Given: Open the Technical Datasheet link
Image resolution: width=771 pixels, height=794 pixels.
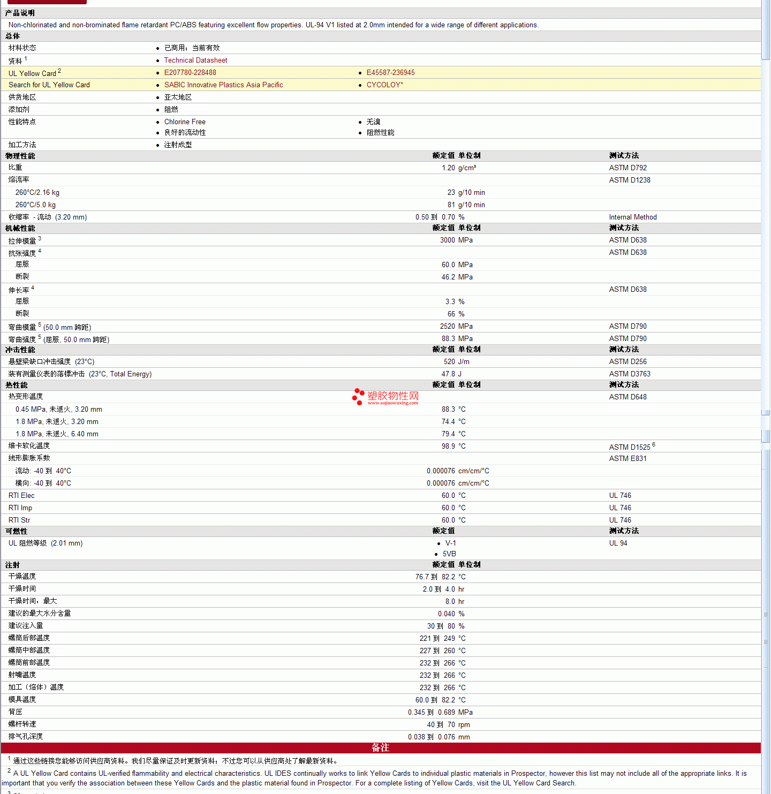Looking at the screenshot, I should pos(195,61).
